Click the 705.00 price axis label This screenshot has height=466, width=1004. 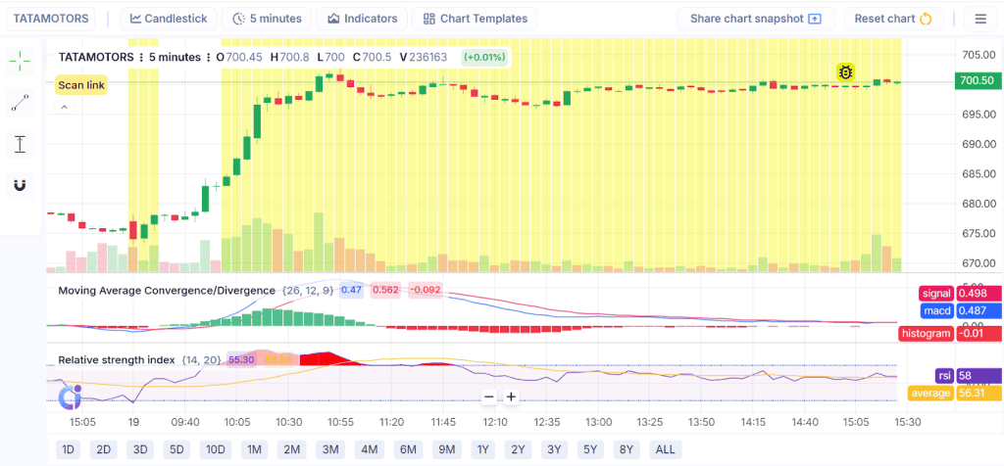(979, 55)
